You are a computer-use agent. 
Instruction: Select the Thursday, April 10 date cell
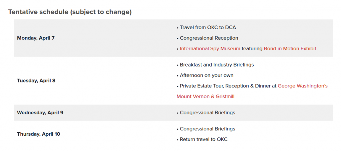click(x=39, y=134)
